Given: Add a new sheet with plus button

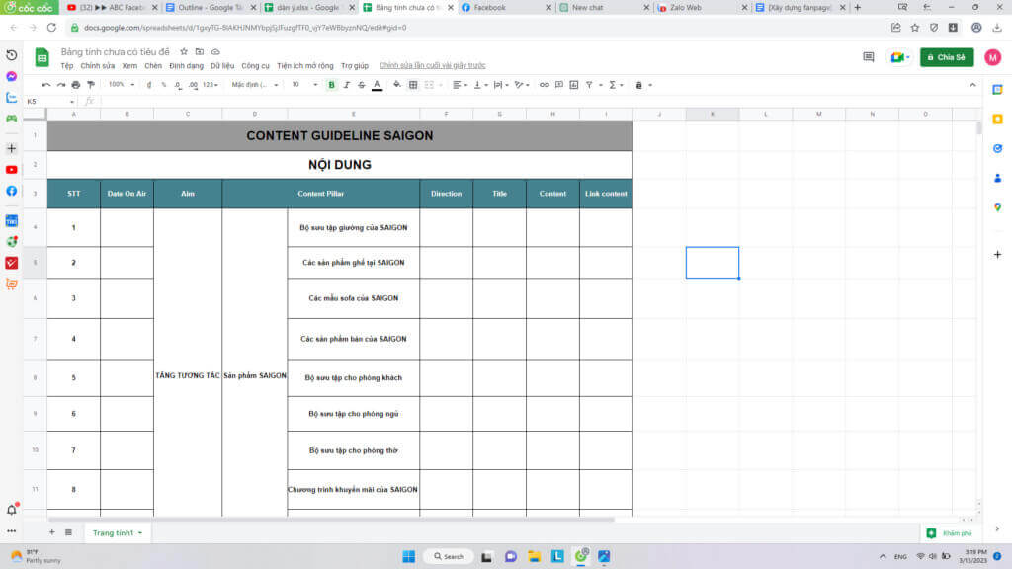Looking at the screenshot, I should pos(51,532).
